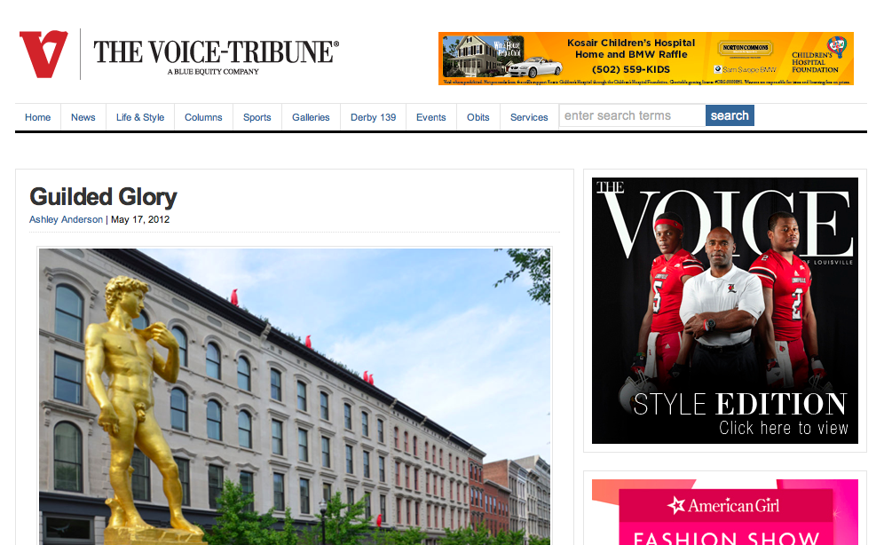Open author Ashley Anderson's link

66,219
